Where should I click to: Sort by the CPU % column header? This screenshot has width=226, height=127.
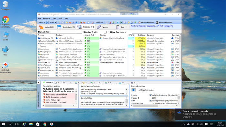point(131,35)
